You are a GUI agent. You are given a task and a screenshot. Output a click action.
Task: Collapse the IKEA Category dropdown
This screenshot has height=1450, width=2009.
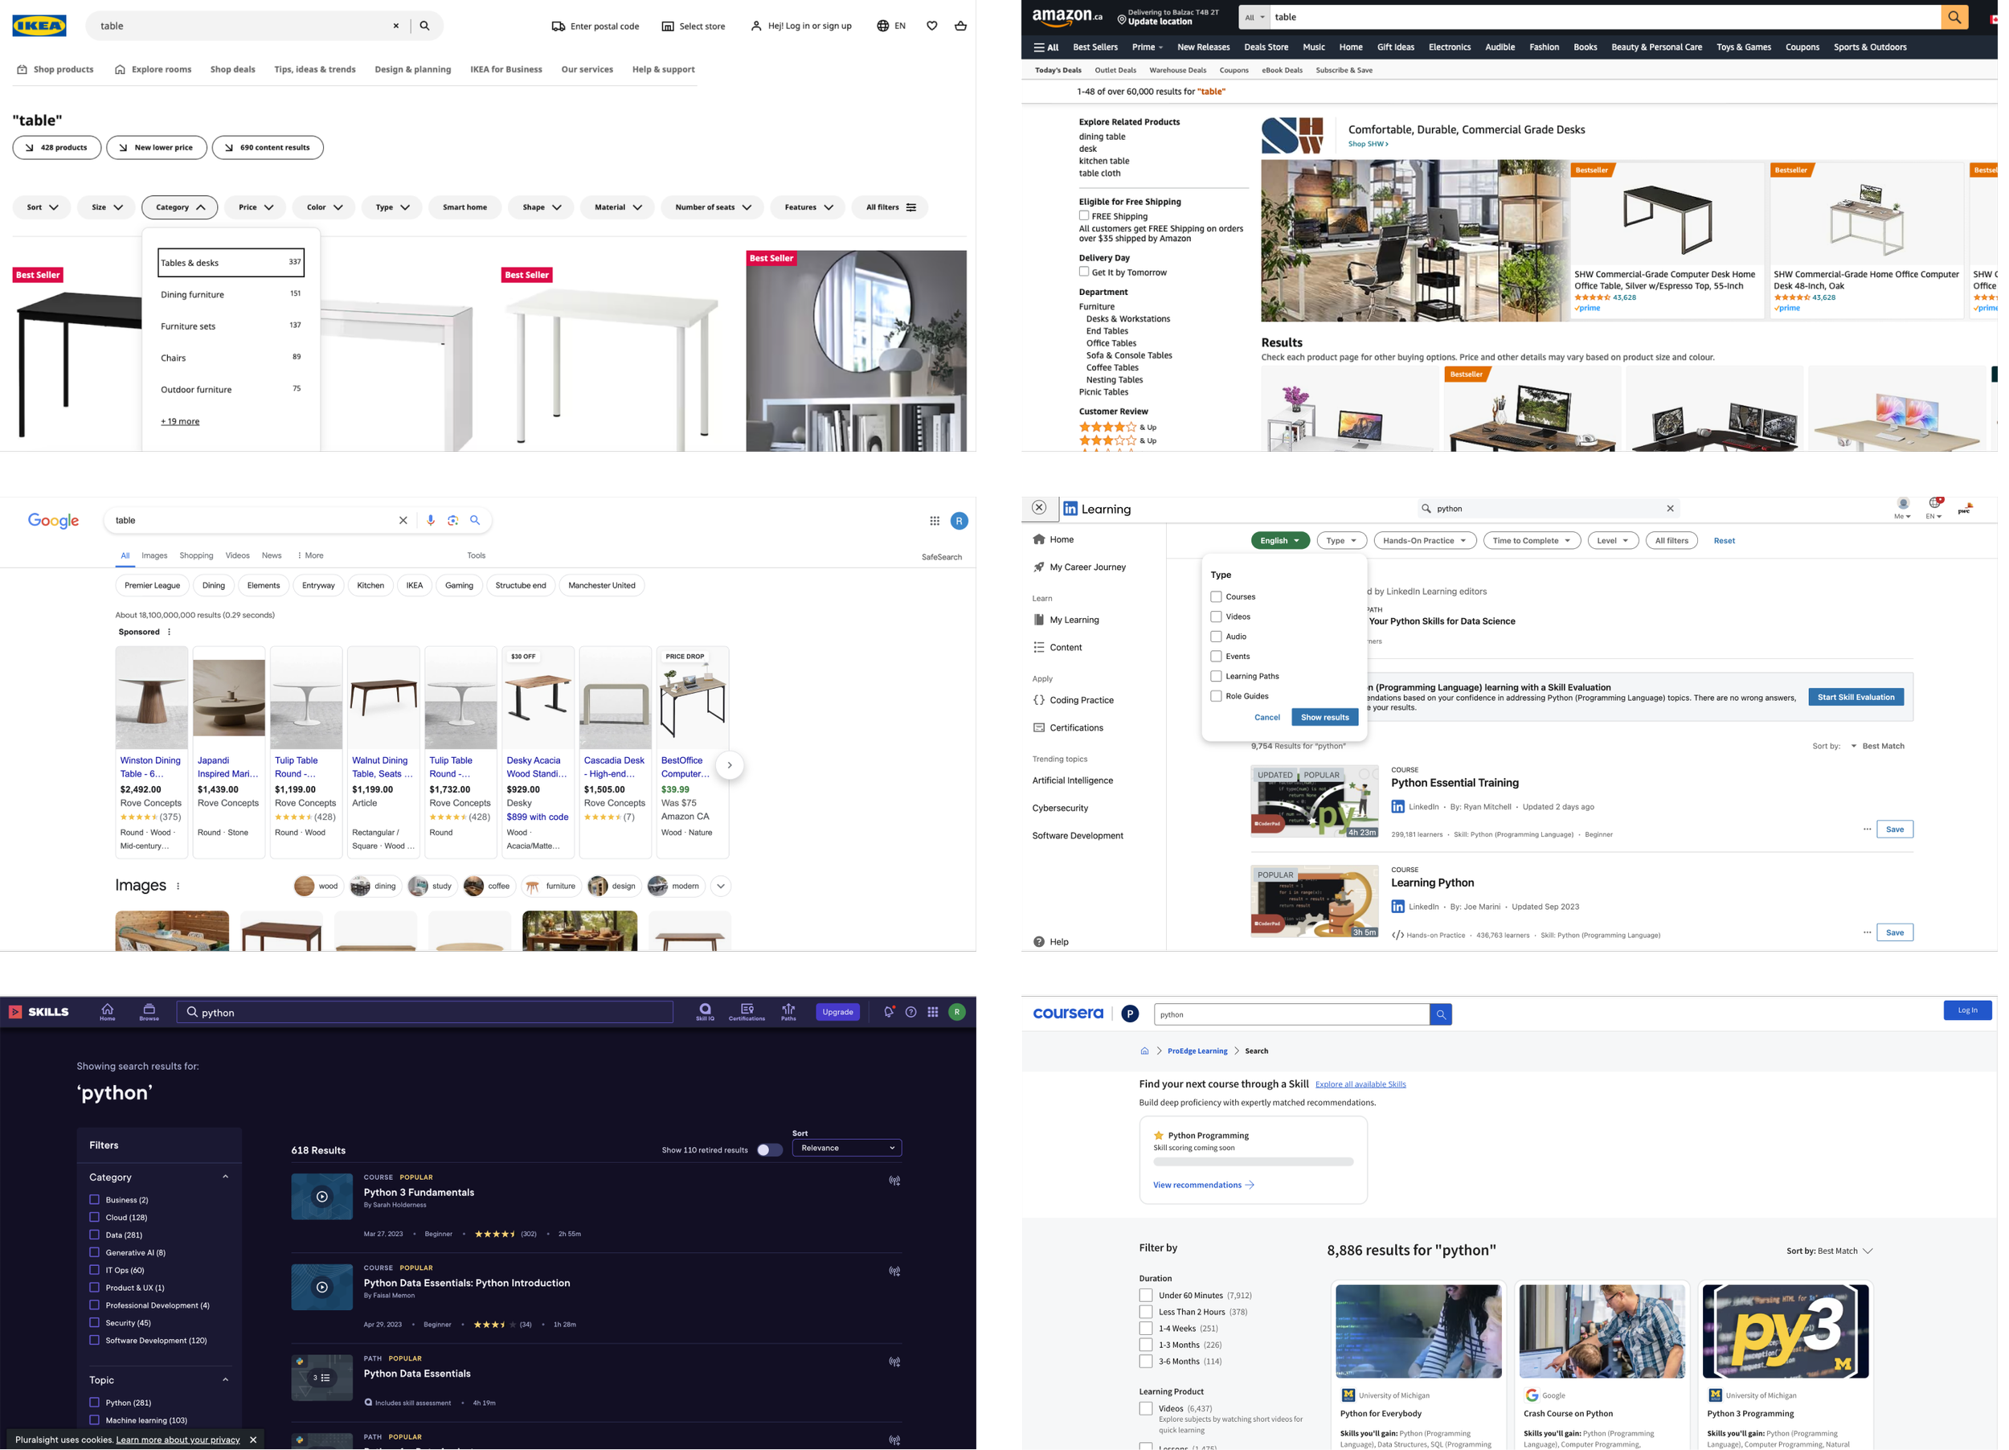point(180,207)
